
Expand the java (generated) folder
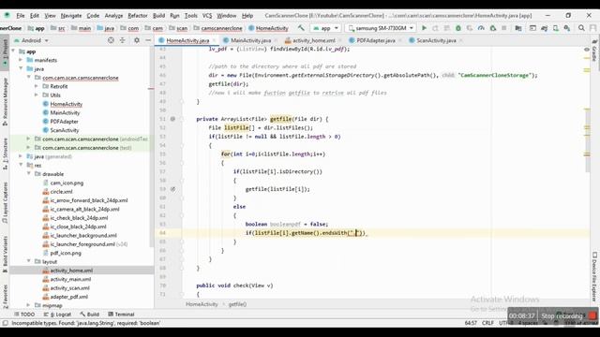point(21,156)
